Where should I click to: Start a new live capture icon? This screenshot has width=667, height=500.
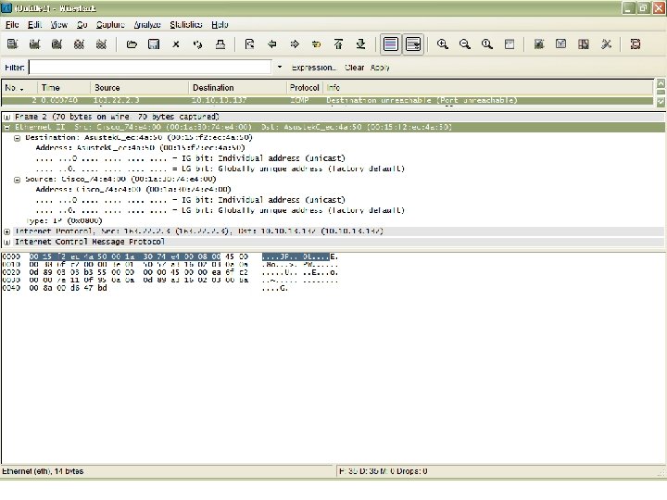(57, 44)
